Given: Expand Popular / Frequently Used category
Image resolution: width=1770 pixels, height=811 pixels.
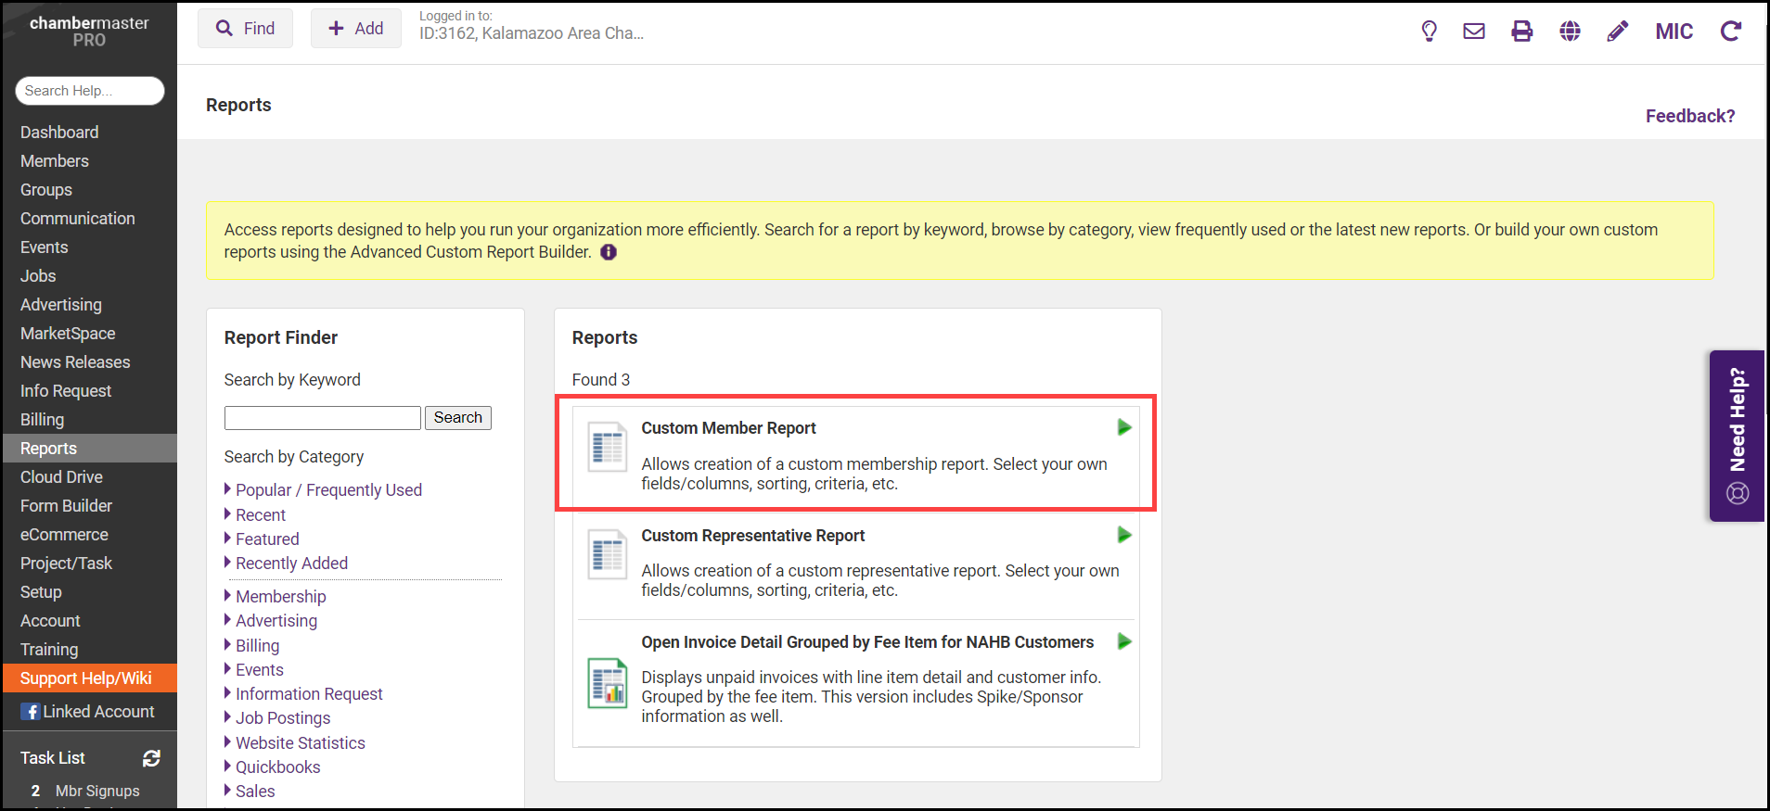Looking at the screenshot, I should 328,490.
